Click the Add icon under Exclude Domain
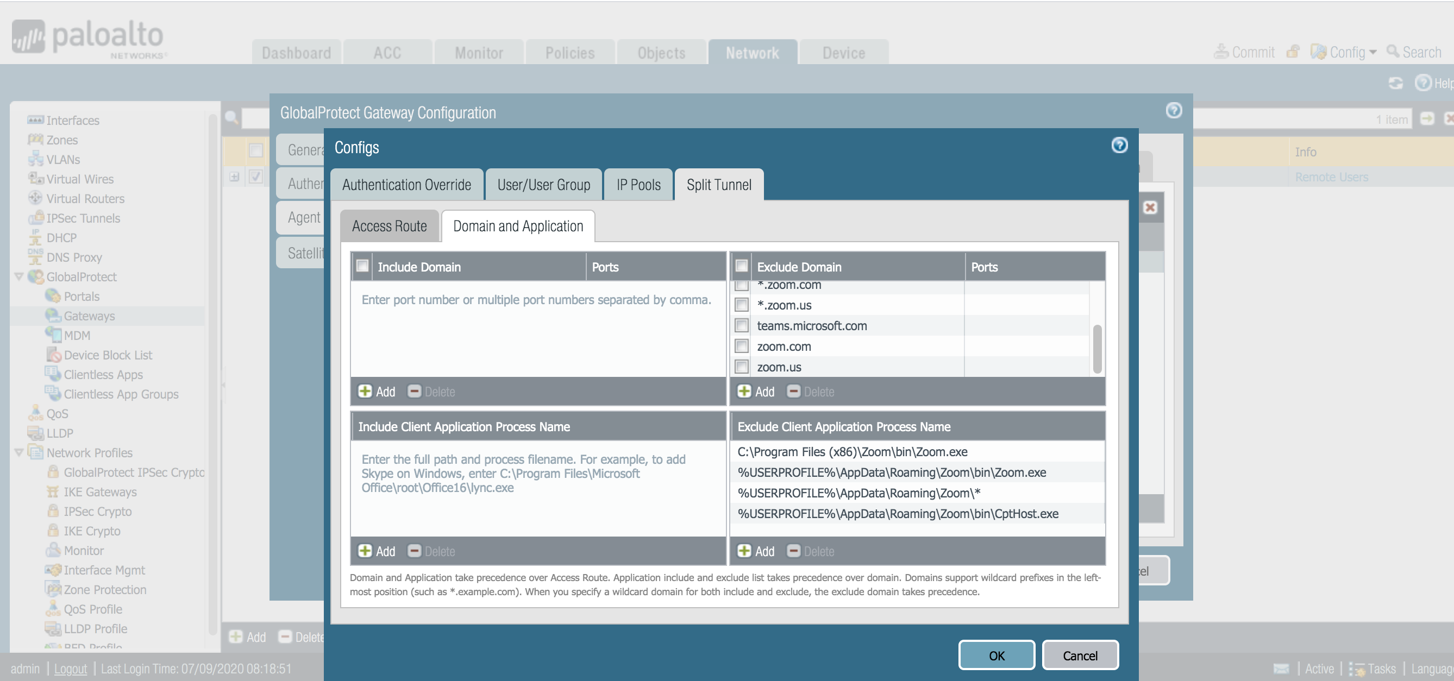Screen dimensions: 1454x681 pyautogui.click(x=744, y=391)
